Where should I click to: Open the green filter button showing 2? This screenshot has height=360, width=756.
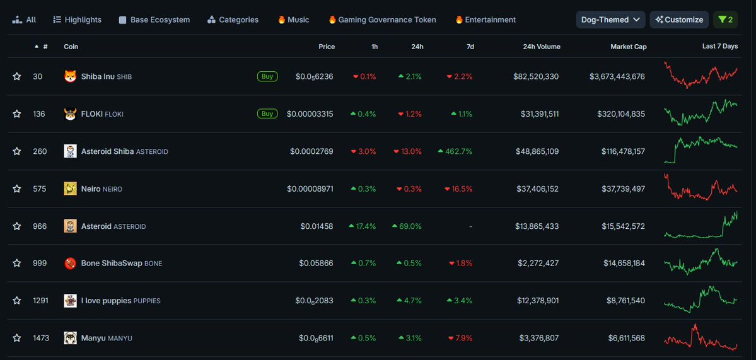coord(725,20)
